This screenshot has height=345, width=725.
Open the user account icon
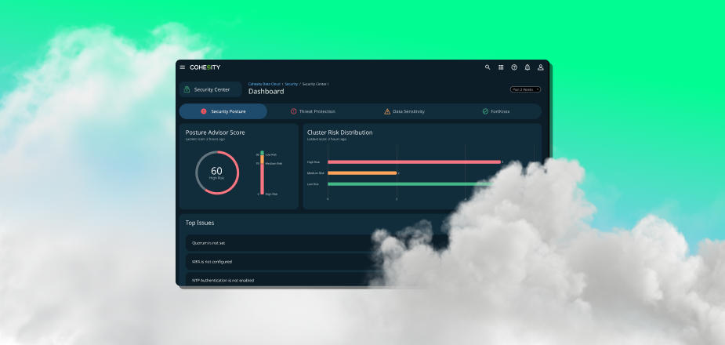[540, 67]
